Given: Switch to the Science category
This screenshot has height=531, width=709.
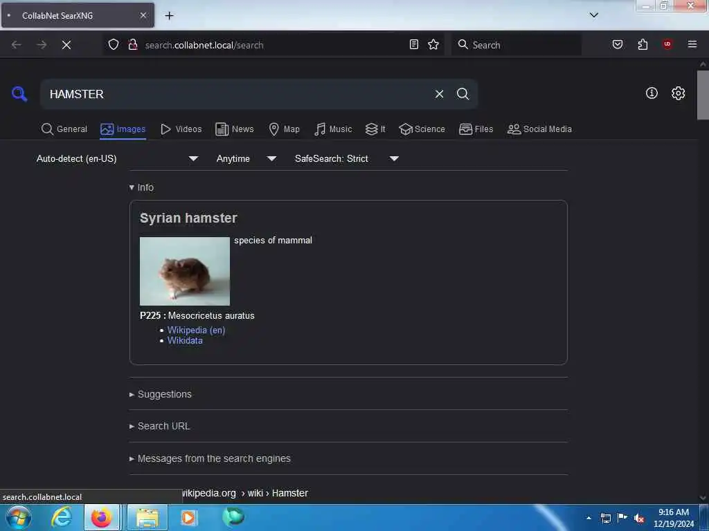Looking at the screenshot, I should coord(422,129).
